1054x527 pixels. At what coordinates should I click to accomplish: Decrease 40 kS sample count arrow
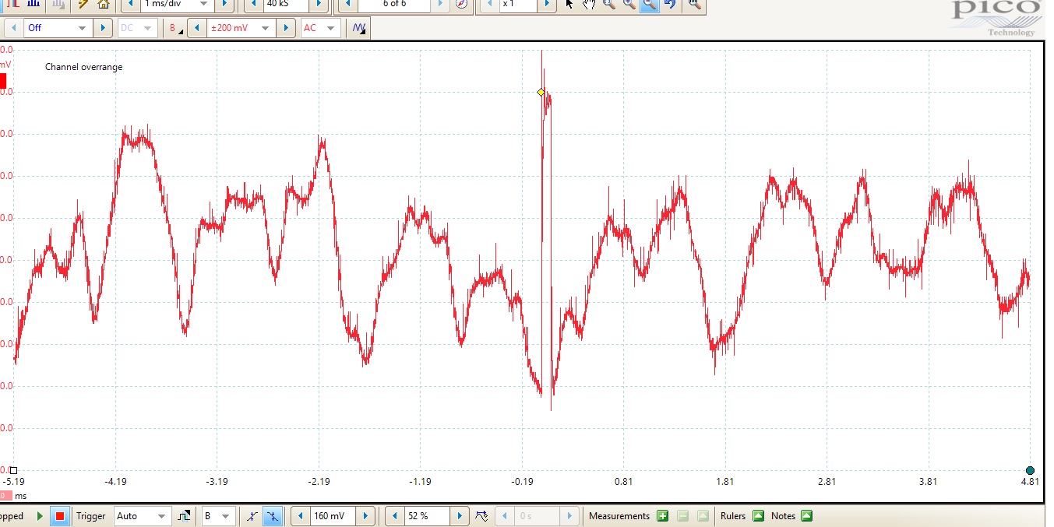[253, 4]
